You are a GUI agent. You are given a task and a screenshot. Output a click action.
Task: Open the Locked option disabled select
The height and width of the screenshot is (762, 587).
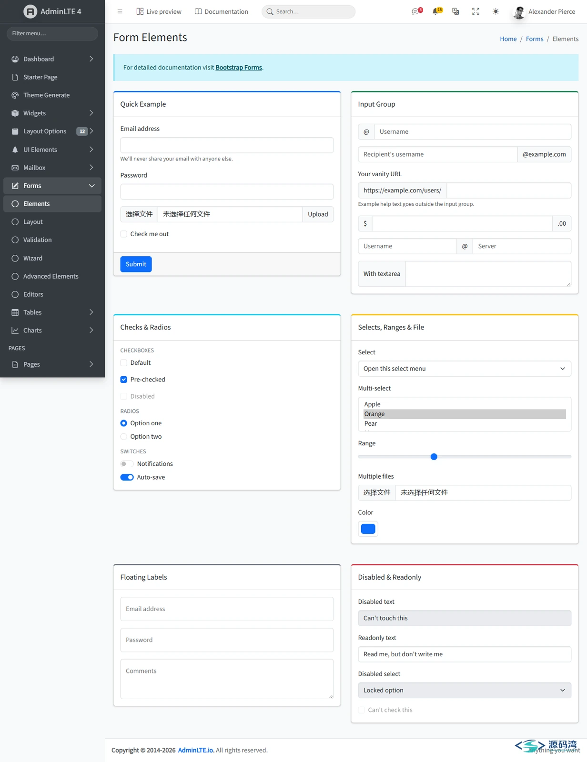465,690
